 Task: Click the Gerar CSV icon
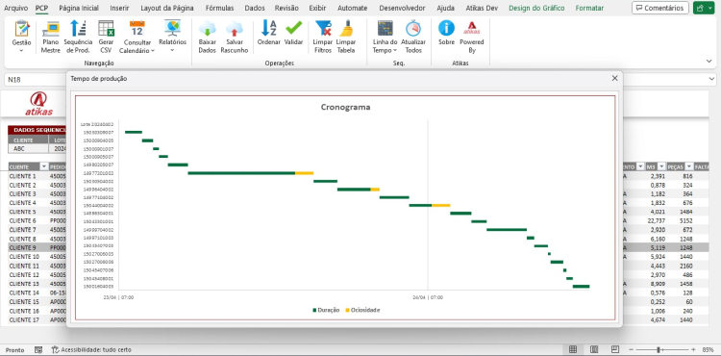coord(106,29)
